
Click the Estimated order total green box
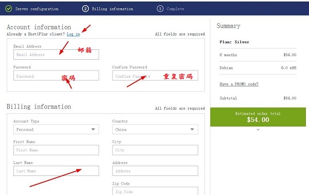[x=258, y=117]
